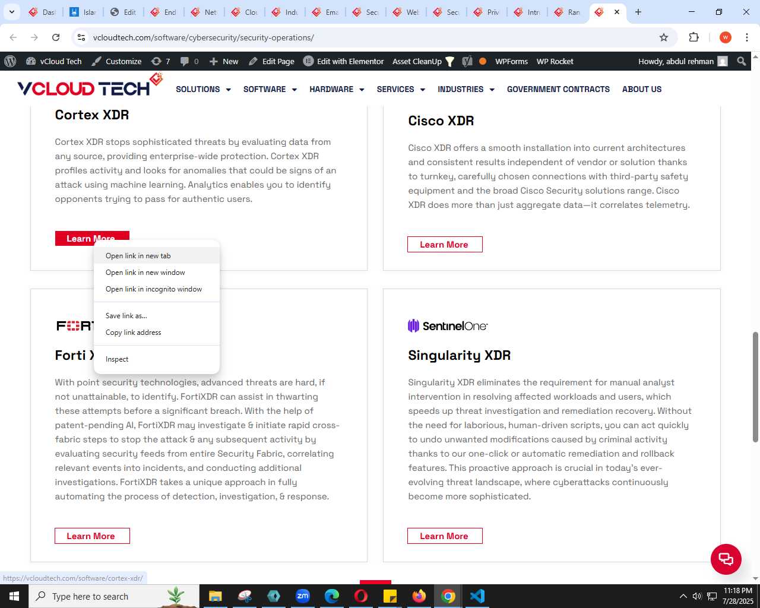Select Open link in incognito window
The width and height of the screenshot is (760, 608).
[157, 289]
